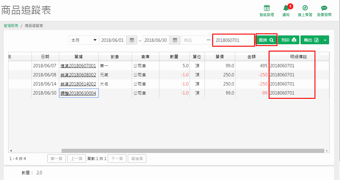Screen dimensions: 340x180
Task: Click the keyword field containing 2018060701
Action: [x=234, y=40]
